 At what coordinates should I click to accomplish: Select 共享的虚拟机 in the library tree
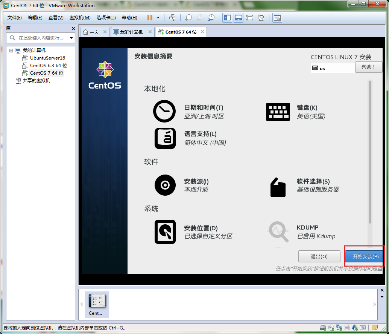[36, 81]
